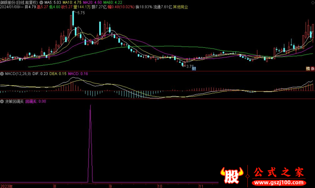Click the bull 股 logo icon

(x=232, y=175)
